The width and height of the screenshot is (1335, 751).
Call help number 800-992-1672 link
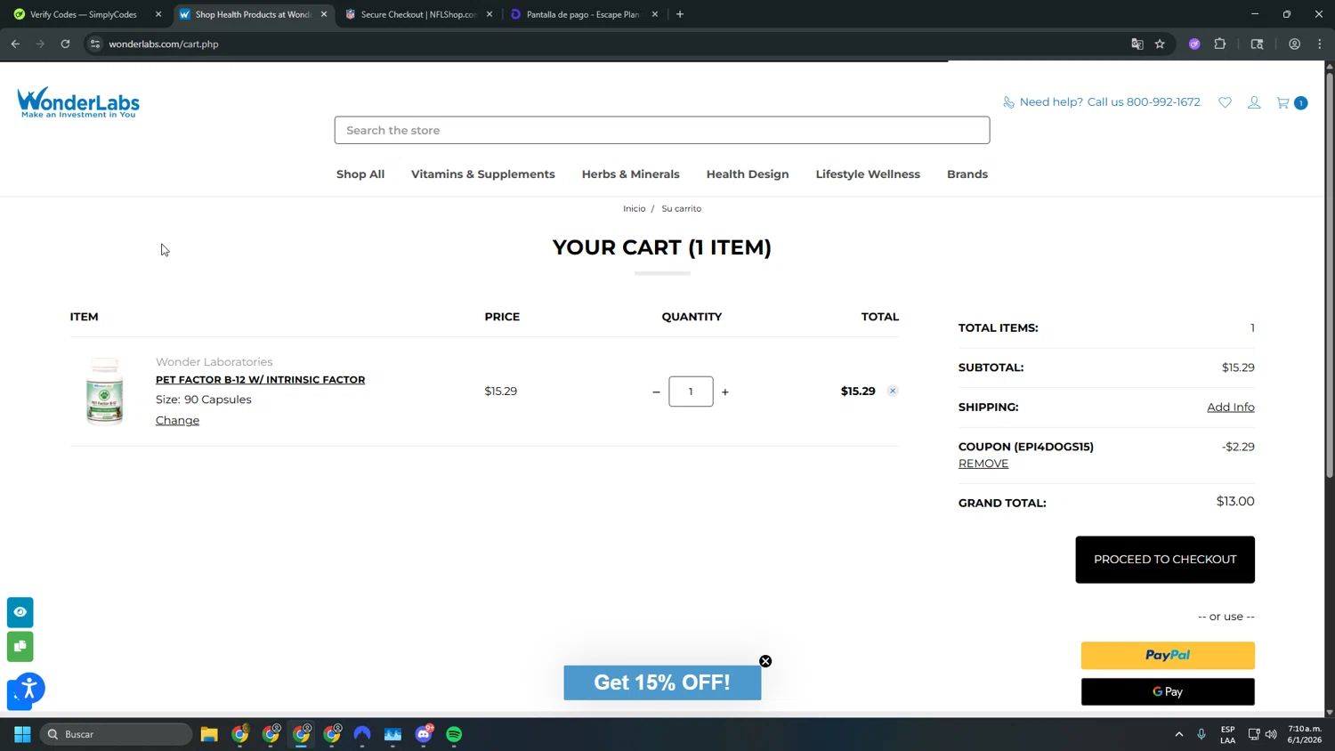click(x=1163, y=102)
